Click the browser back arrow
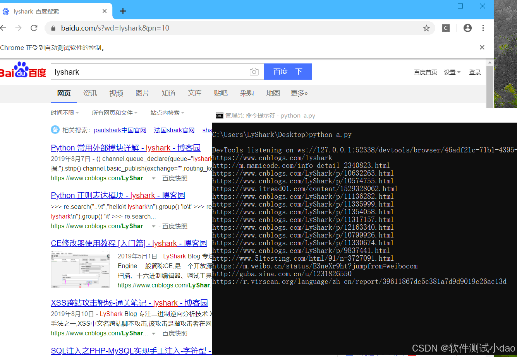This screenshot has height=357, width=517. tap(3, 28)
